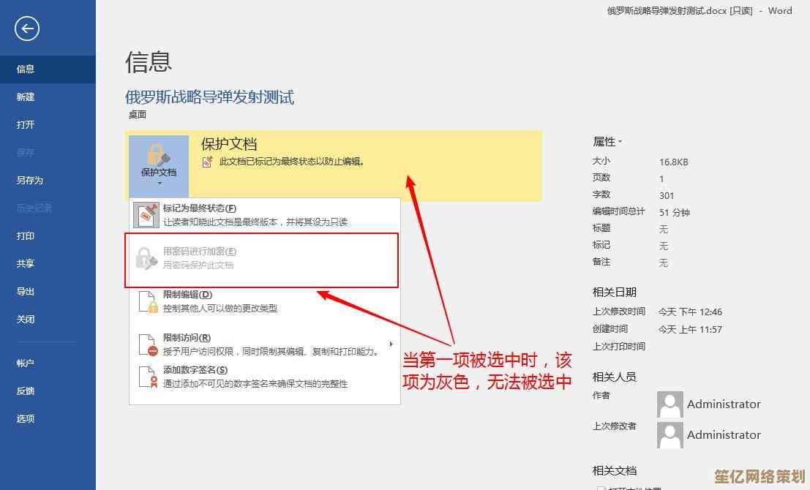Click the Mark as Final (标记为最终状态) icon

[146, 214]
